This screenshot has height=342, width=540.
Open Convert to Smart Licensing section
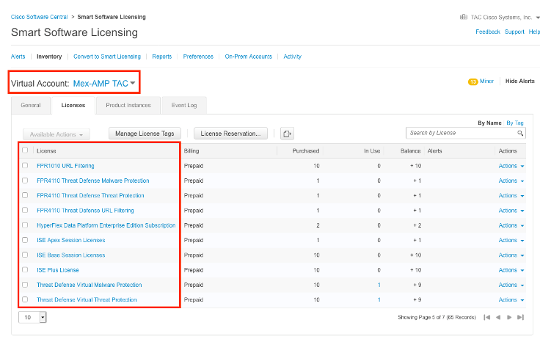pyautogui.click(x=107, y=57)
